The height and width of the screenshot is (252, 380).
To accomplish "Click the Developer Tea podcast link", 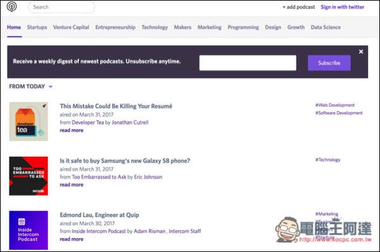I will coord(88,123).
